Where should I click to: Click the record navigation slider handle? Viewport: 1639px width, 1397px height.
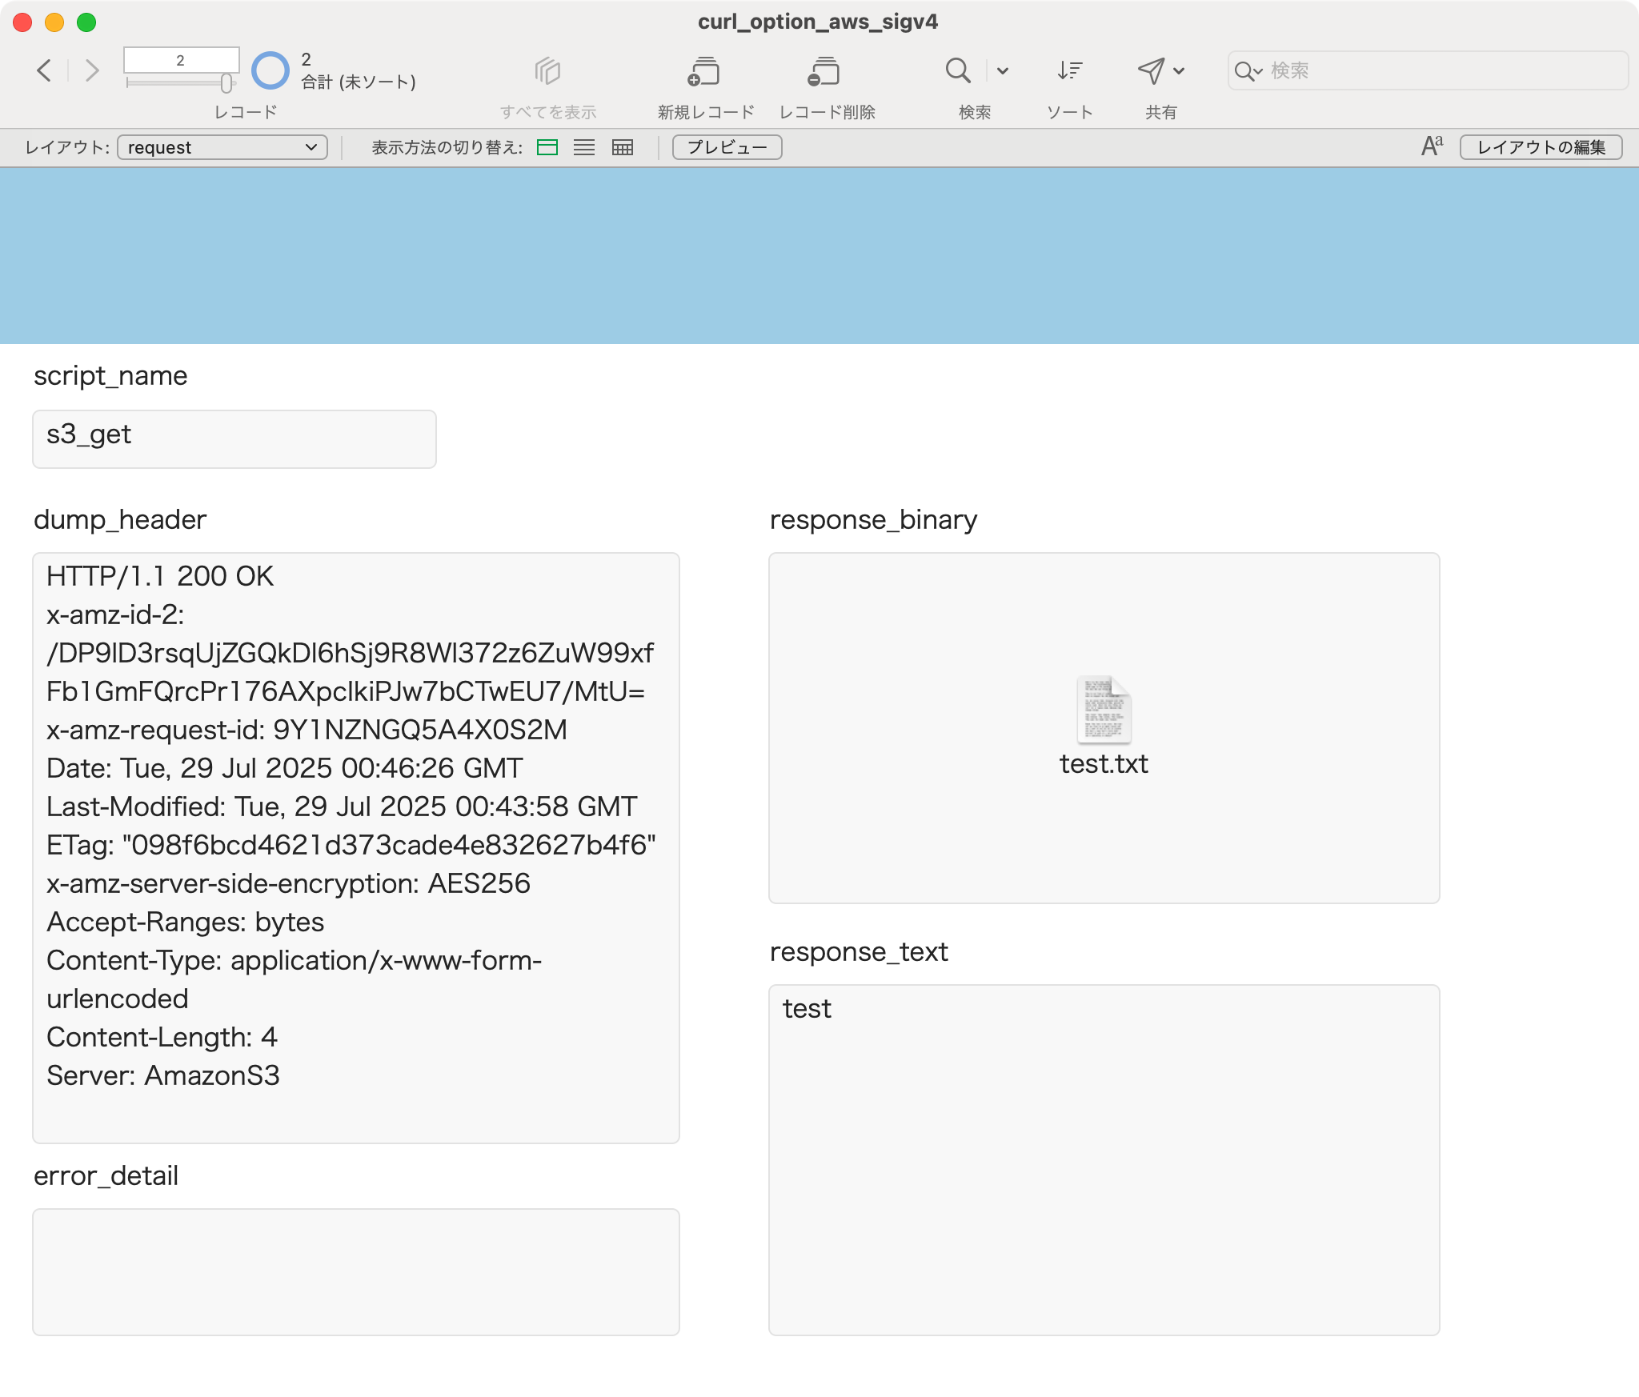(x=226, y=83)
